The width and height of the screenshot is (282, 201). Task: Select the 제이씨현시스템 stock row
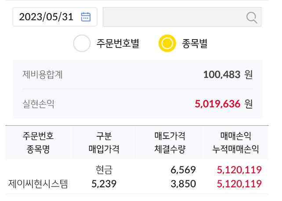(137, 177)
